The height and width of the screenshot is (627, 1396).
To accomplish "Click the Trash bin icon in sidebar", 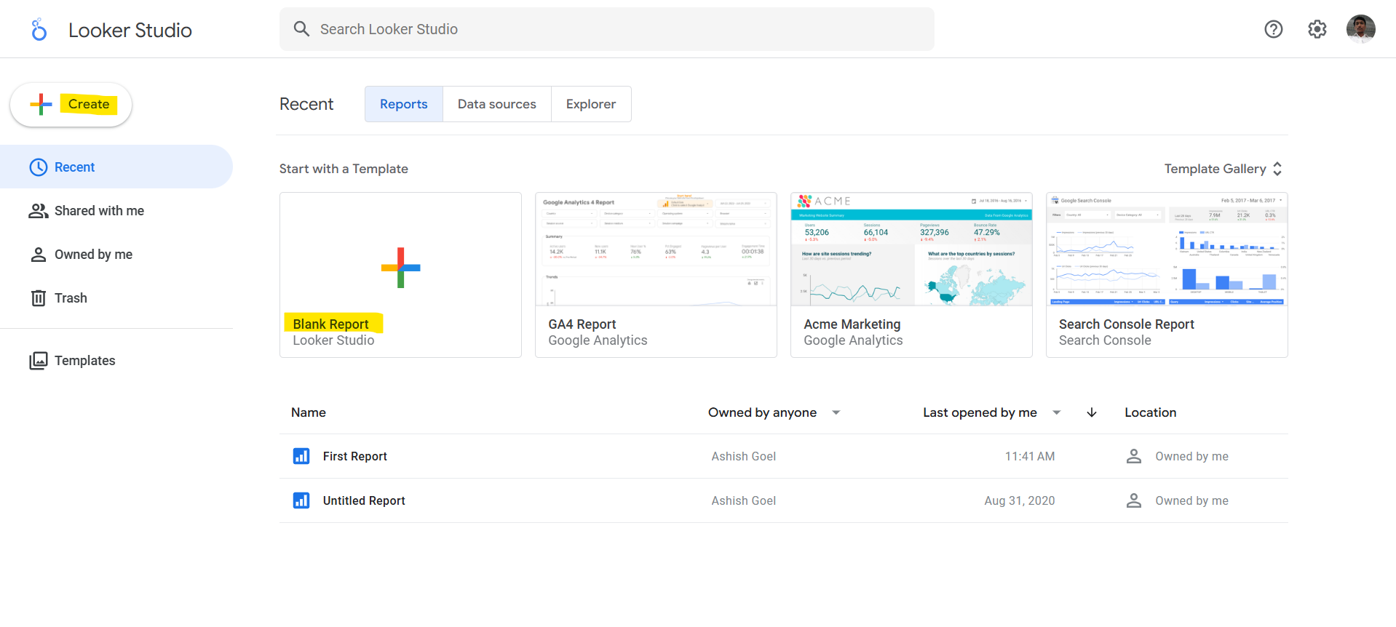I will pyautogui.click(x=39, y=298).
